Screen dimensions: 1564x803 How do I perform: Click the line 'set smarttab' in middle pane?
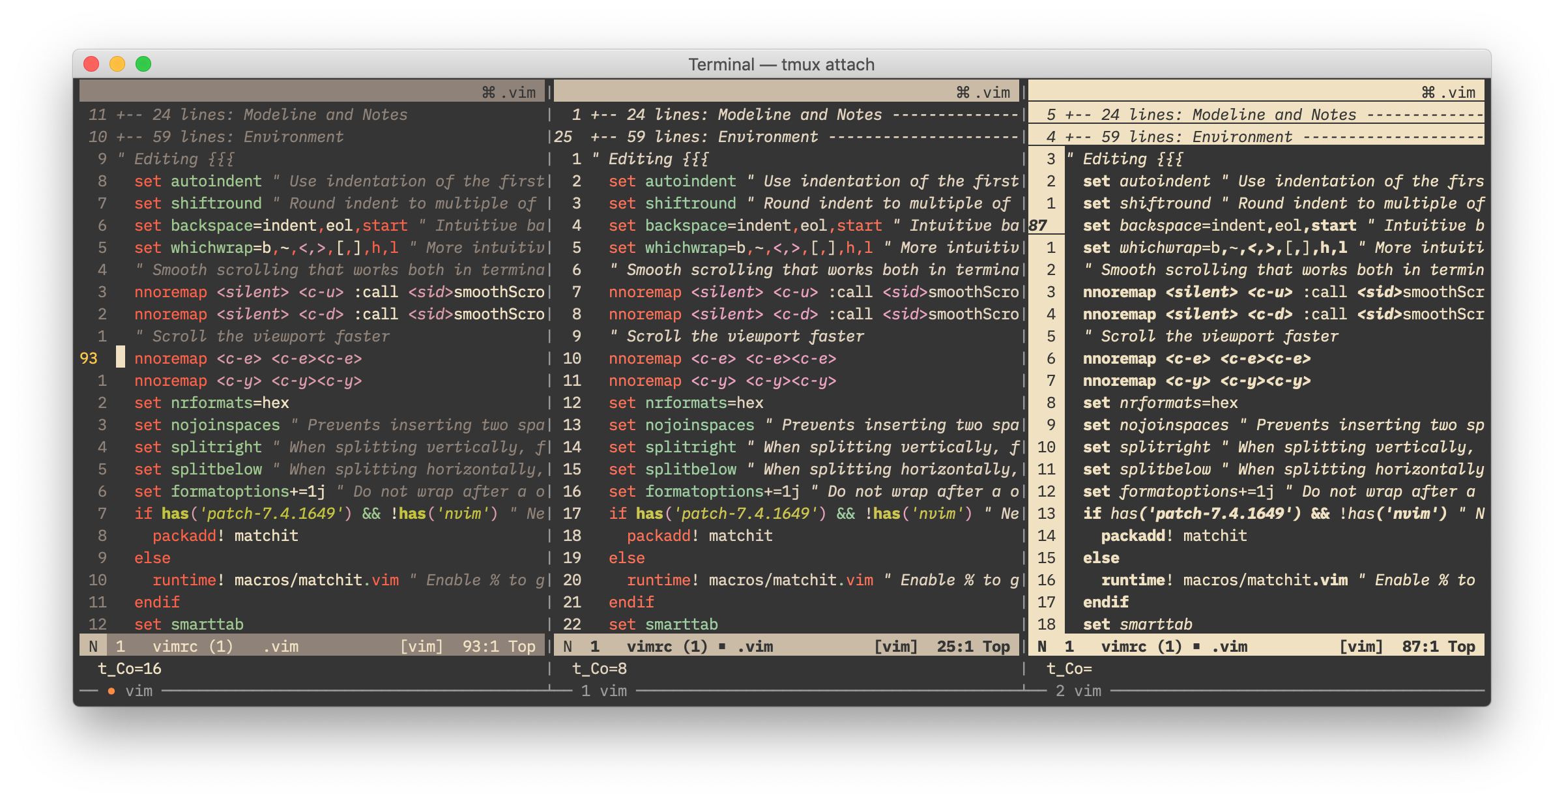(663, 624)
